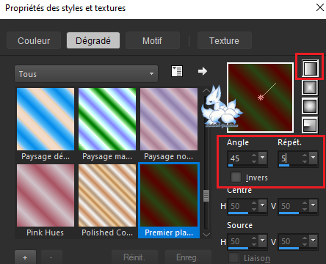326x264 pixels.
Task: Select the Paysage dé... gradient thumbnail
Action: point(46,119)
